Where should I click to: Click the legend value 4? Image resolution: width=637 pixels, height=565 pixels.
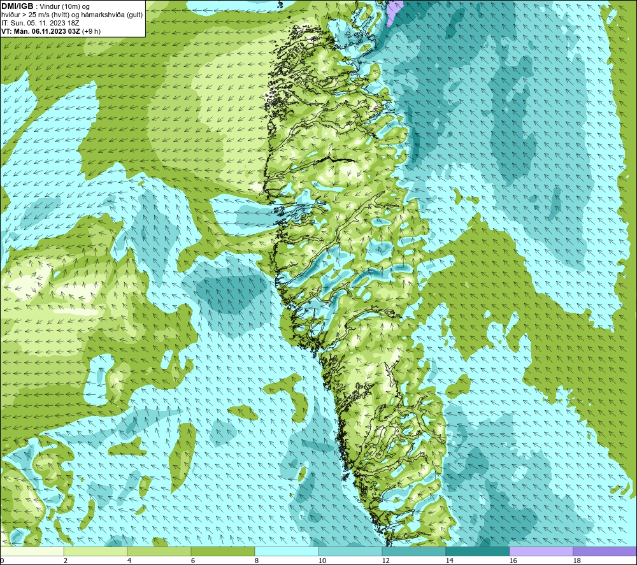(x=129, y=561)
